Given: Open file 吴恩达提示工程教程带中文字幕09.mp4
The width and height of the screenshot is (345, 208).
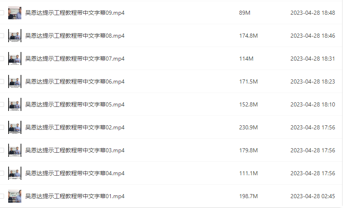Looking at the screenshot, I should pyautogui.click(x=75, y=13).
